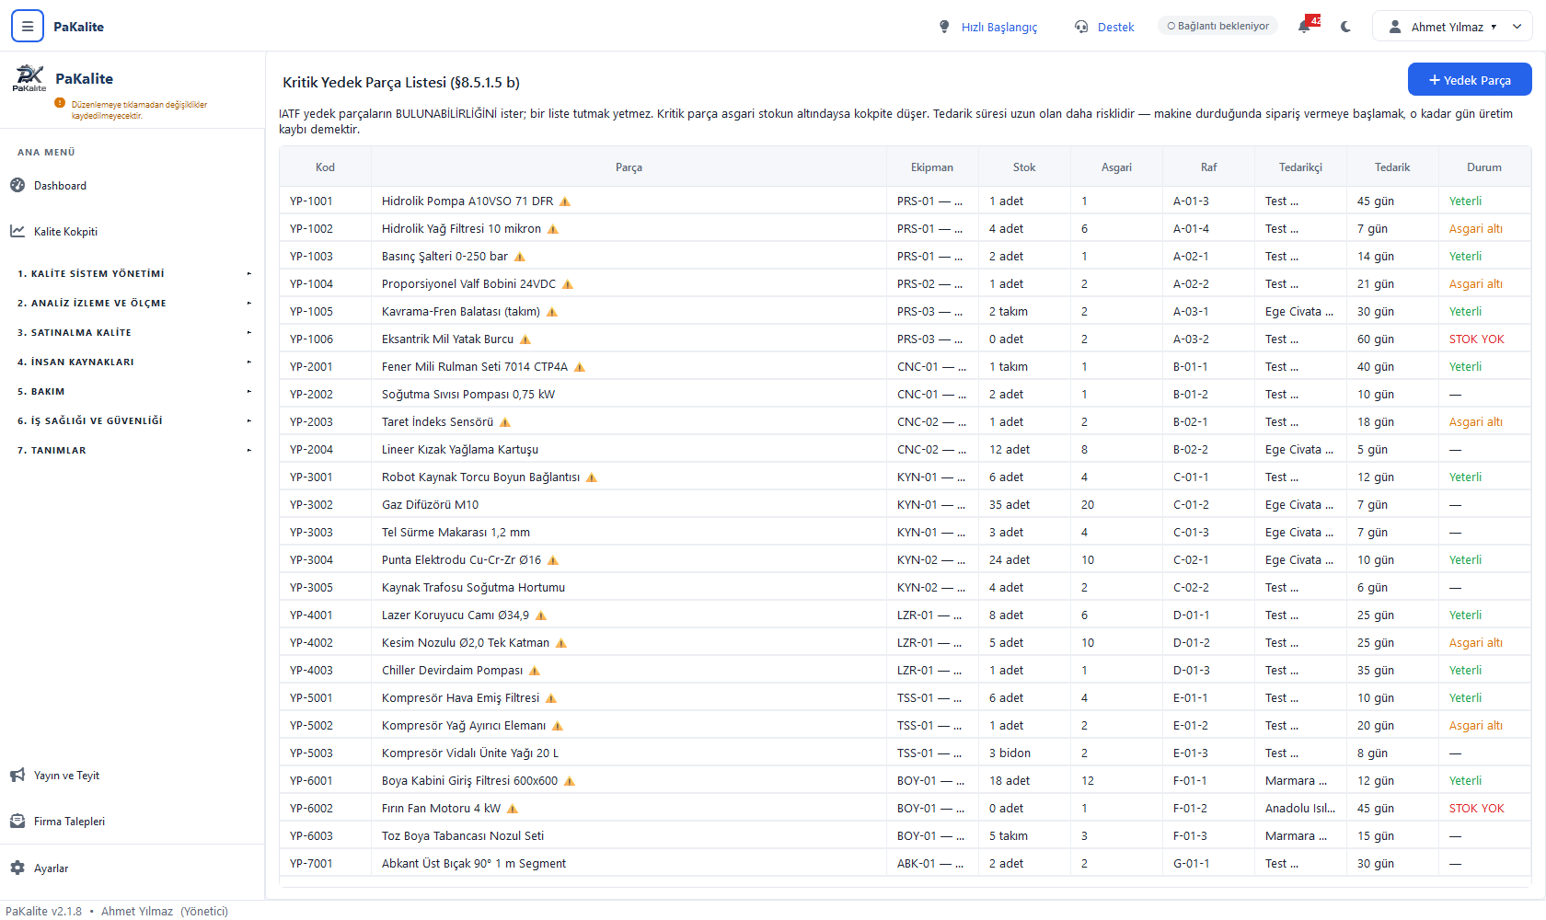
Task: Expand 1. Kalite Sistem Yönetimi menu
Action: [x=133, y=273]
